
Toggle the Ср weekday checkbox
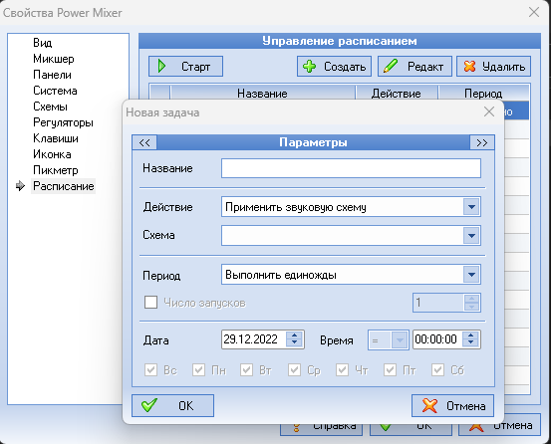(295, 370)
